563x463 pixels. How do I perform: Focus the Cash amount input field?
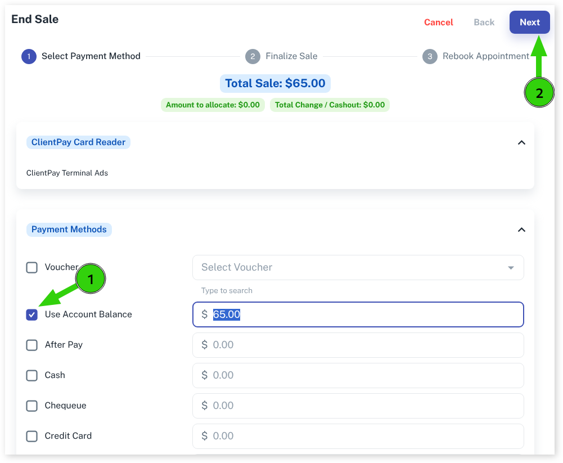point(358,375)
